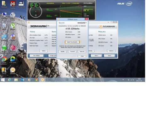Click the Windows Start button
The height and width of the screenshot is (128, 157).
[3, 80]
